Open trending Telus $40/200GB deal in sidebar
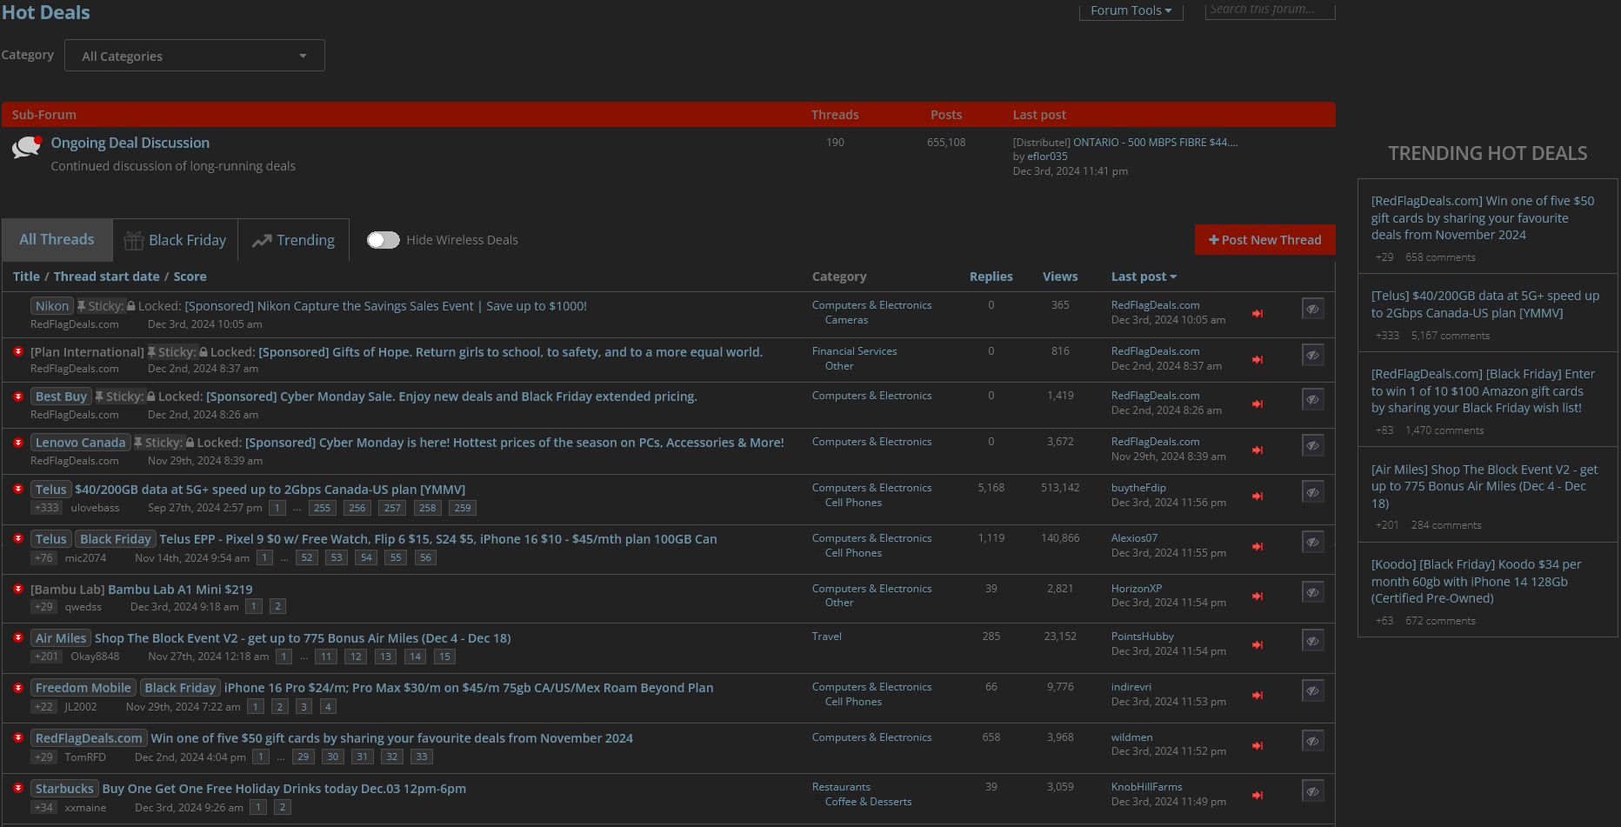 (x=1484, y=304)
